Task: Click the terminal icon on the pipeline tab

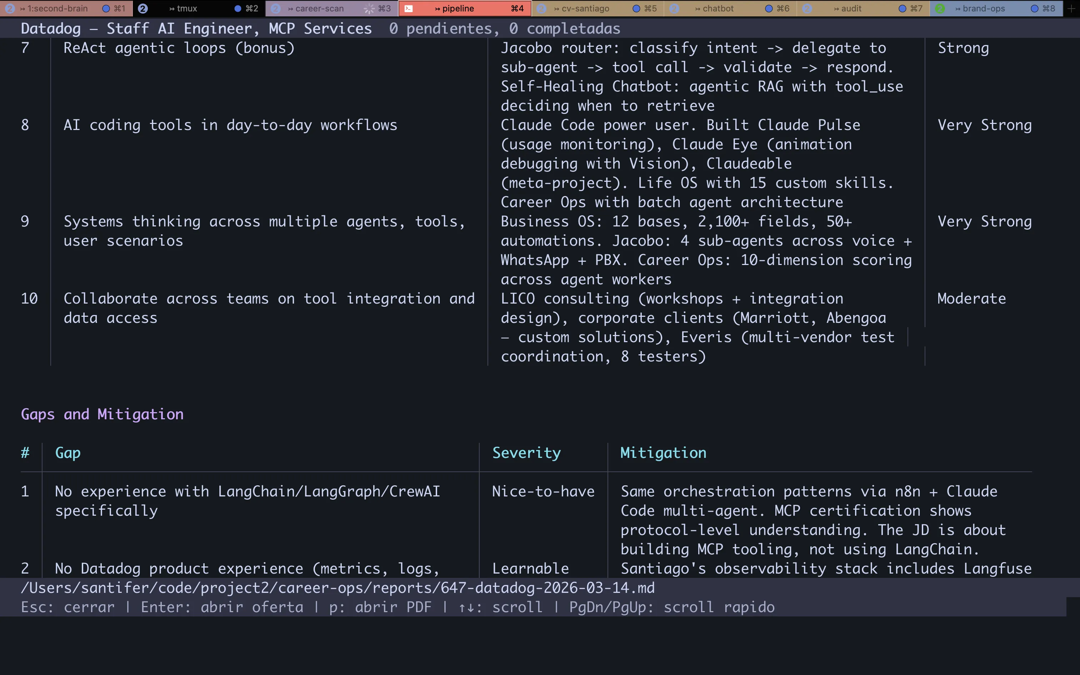Action: [409, 9]
